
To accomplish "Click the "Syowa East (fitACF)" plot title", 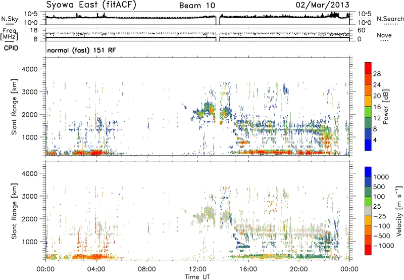I will click(x=91, y=5).
